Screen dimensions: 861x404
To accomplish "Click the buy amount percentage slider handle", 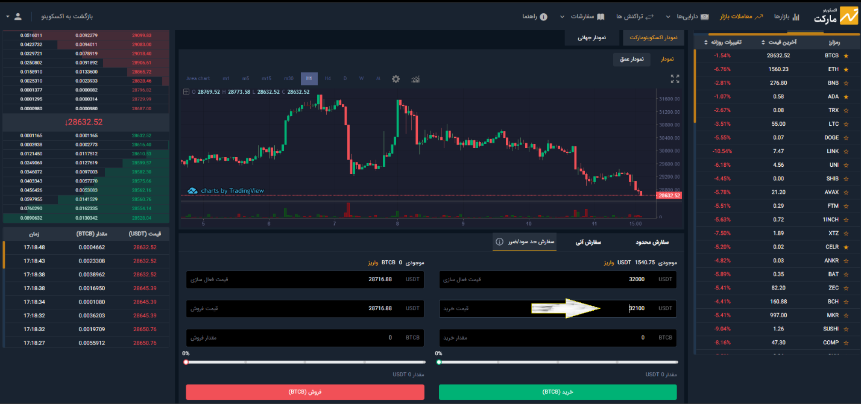I will click(439, 362).
